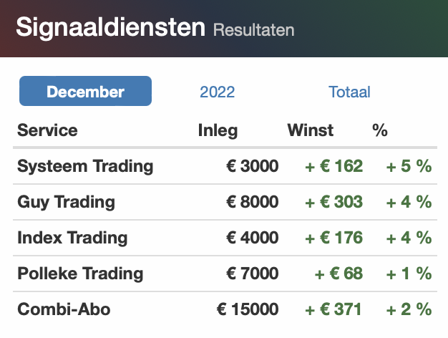Click the + 5 % Systeem Trading percentage

(409, 166)
